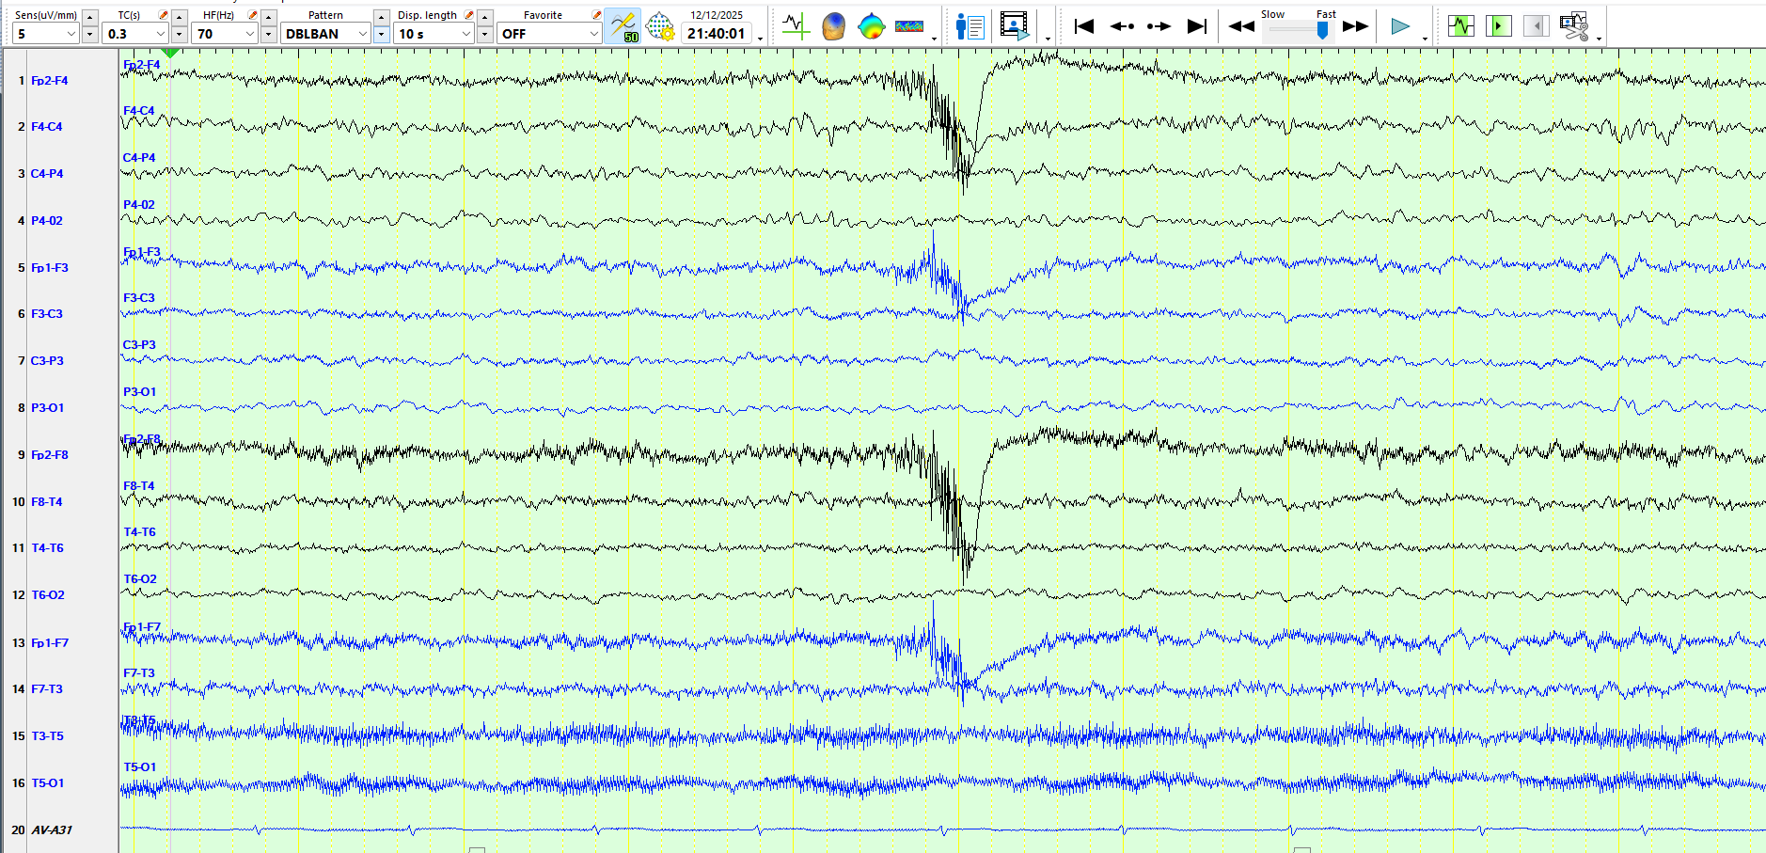Open the electrode montage settings icon
Screen dimensions: 1766x853
click(x=660, y=26)
